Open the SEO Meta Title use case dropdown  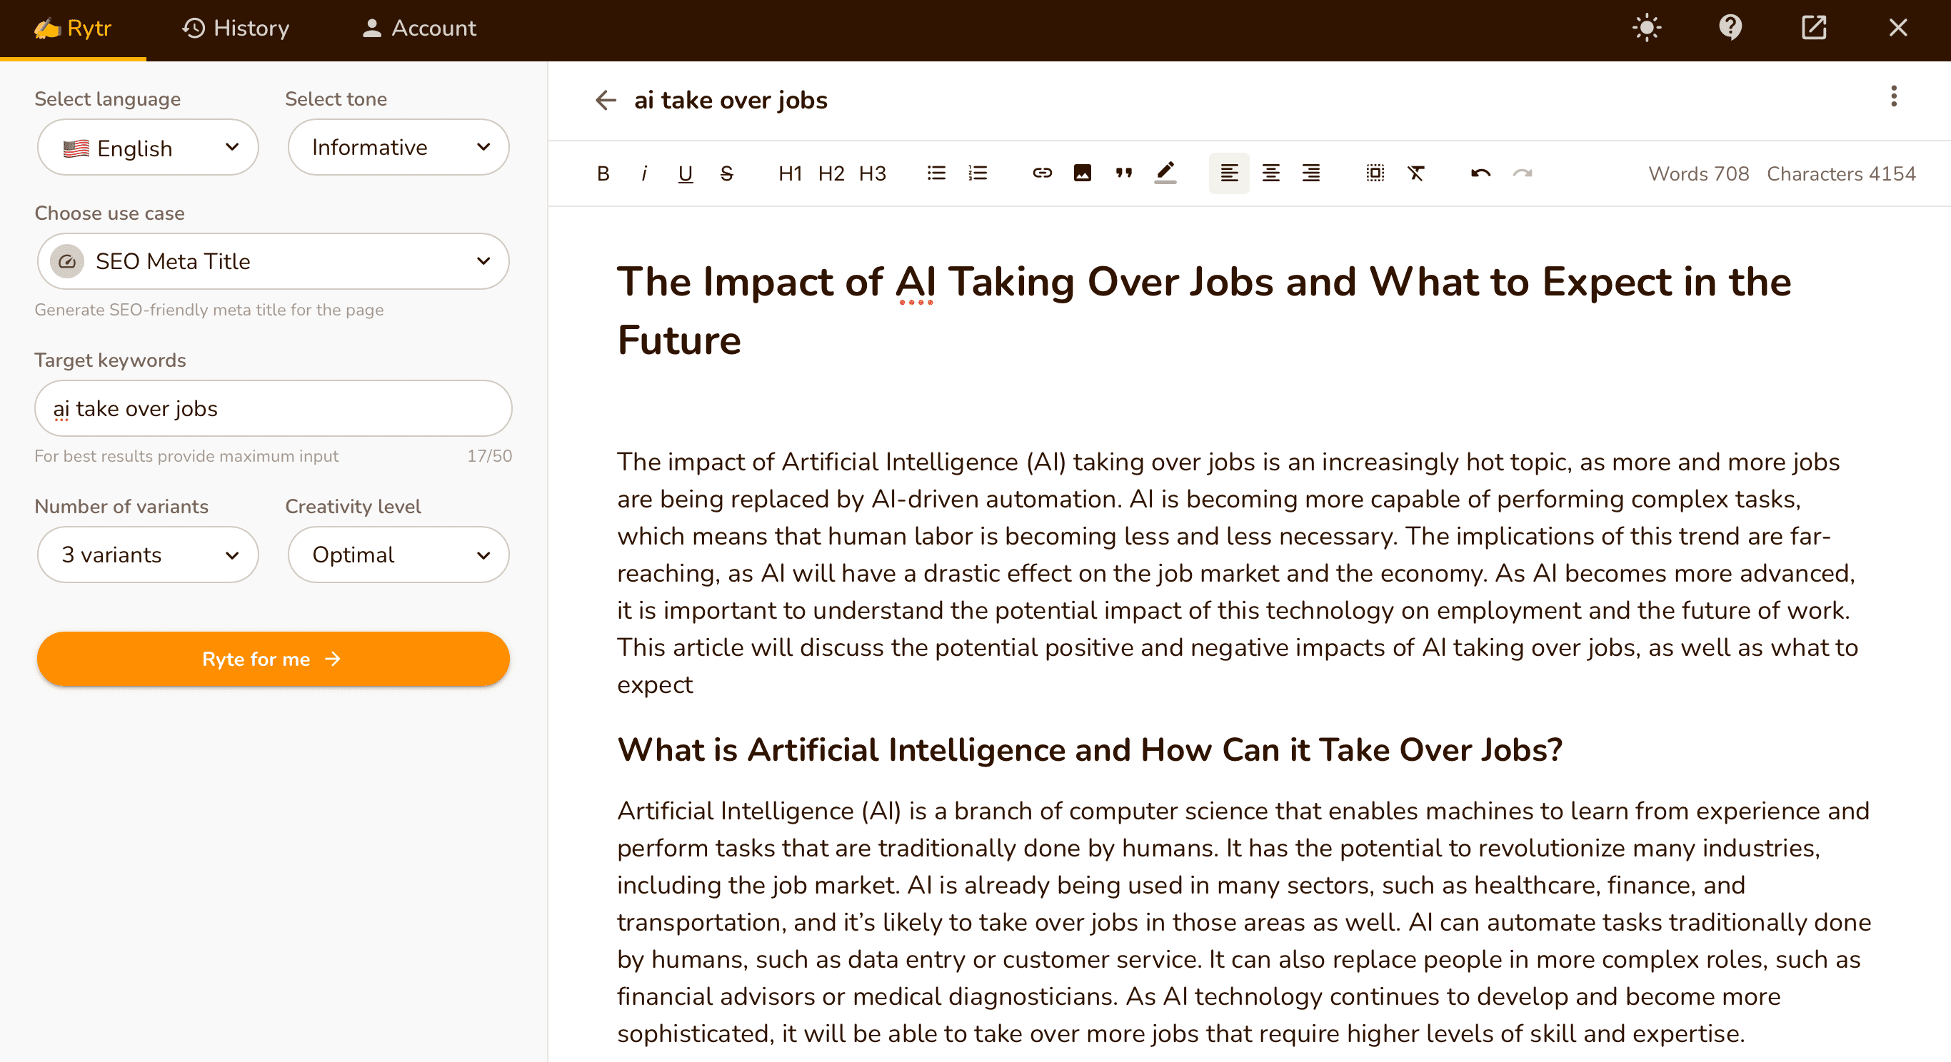coord(273,261)
